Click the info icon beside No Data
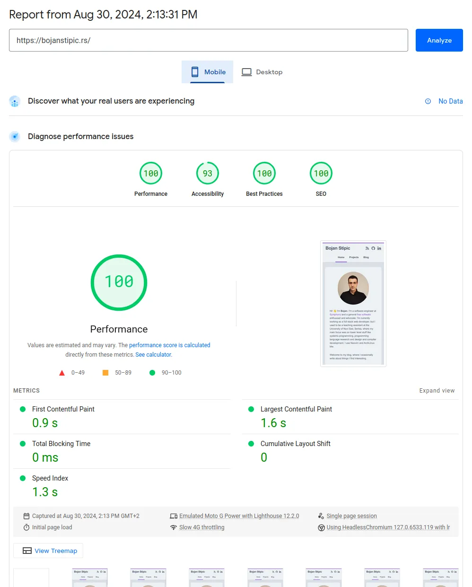This screenshot has height=587, width=472. point(428,101)
